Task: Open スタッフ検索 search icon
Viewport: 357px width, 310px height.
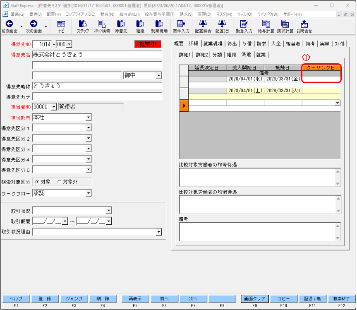Action: pos(102,24)
